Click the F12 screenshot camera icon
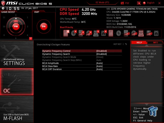The image size is (164, 123). [x=122, y=3]
